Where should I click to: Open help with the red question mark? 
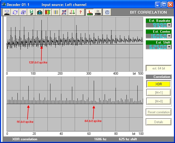coord(80,12)
